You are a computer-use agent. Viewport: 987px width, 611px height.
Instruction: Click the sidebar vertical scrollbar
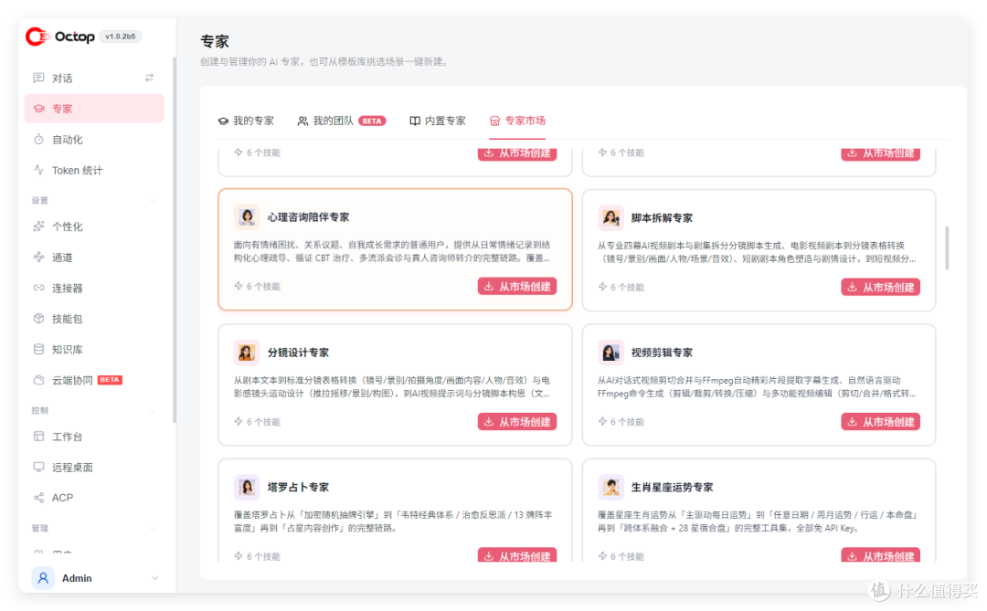175,239
